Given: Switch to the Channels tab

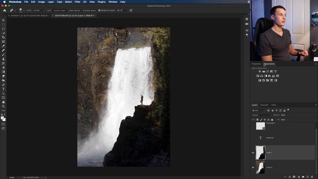Looking at the screenshot, I should click(x=264, y=105).
